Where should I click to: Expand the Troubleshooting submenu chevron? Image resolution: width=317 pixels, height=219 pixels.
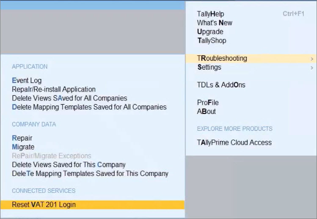coord(312,59)
